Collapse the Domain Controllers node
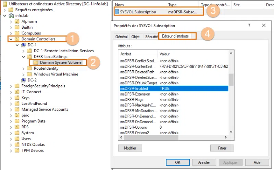 pos(11,39)
